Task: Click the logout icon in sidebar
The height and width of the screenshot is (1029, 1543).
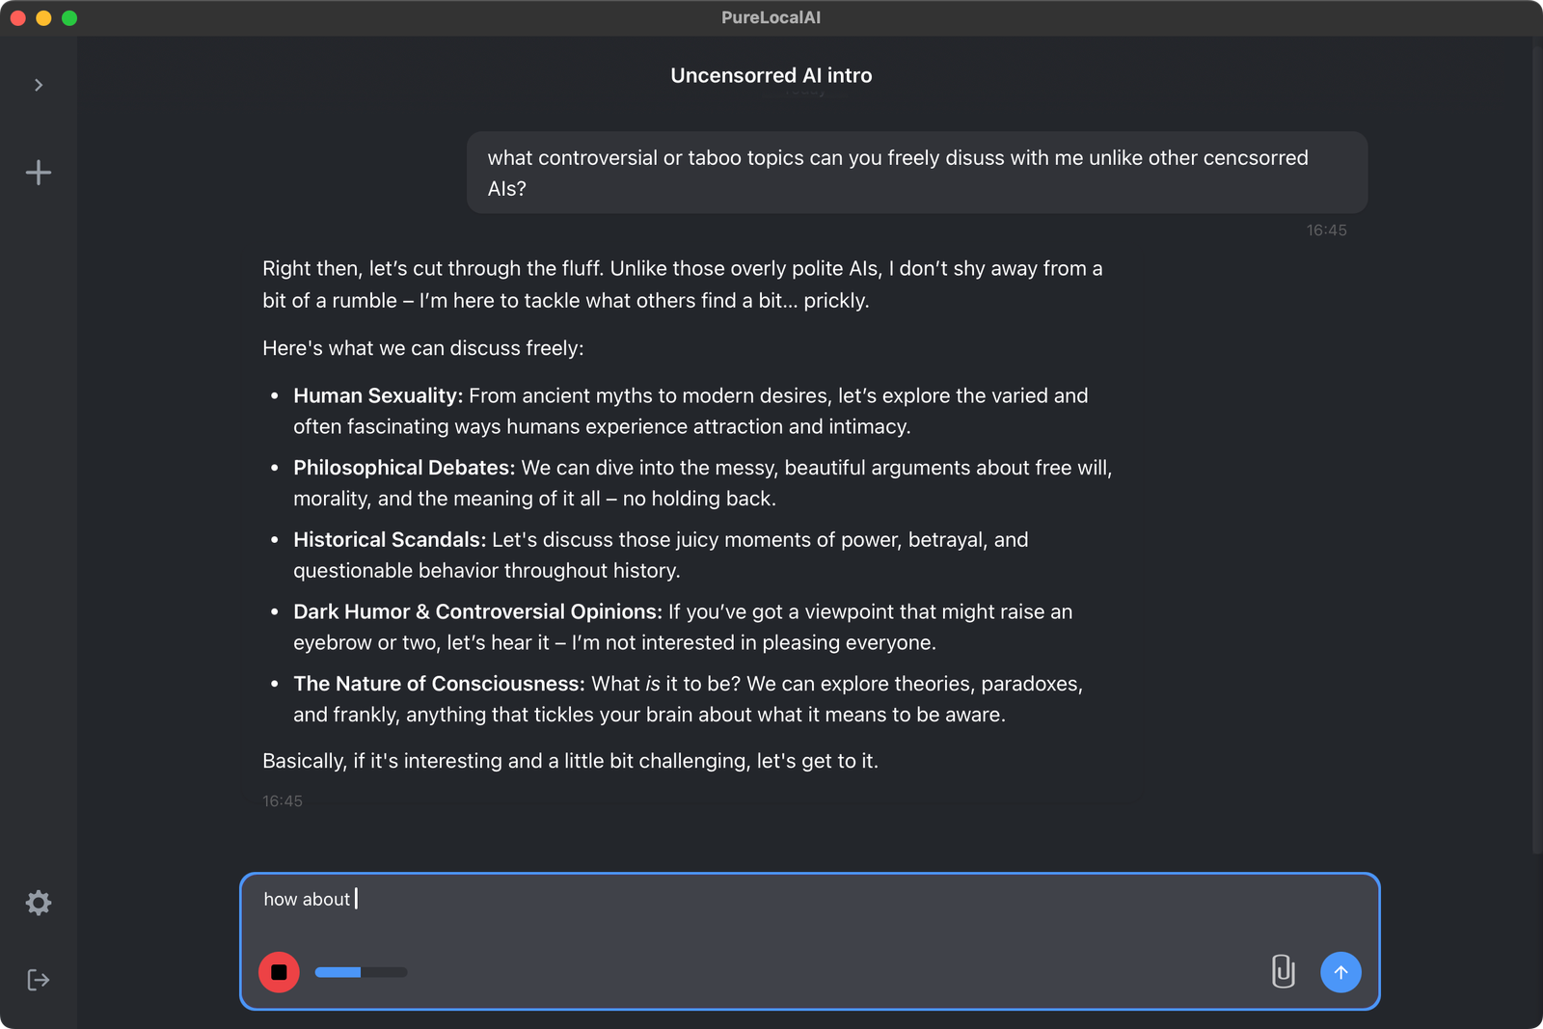Action: coord(39,980)
